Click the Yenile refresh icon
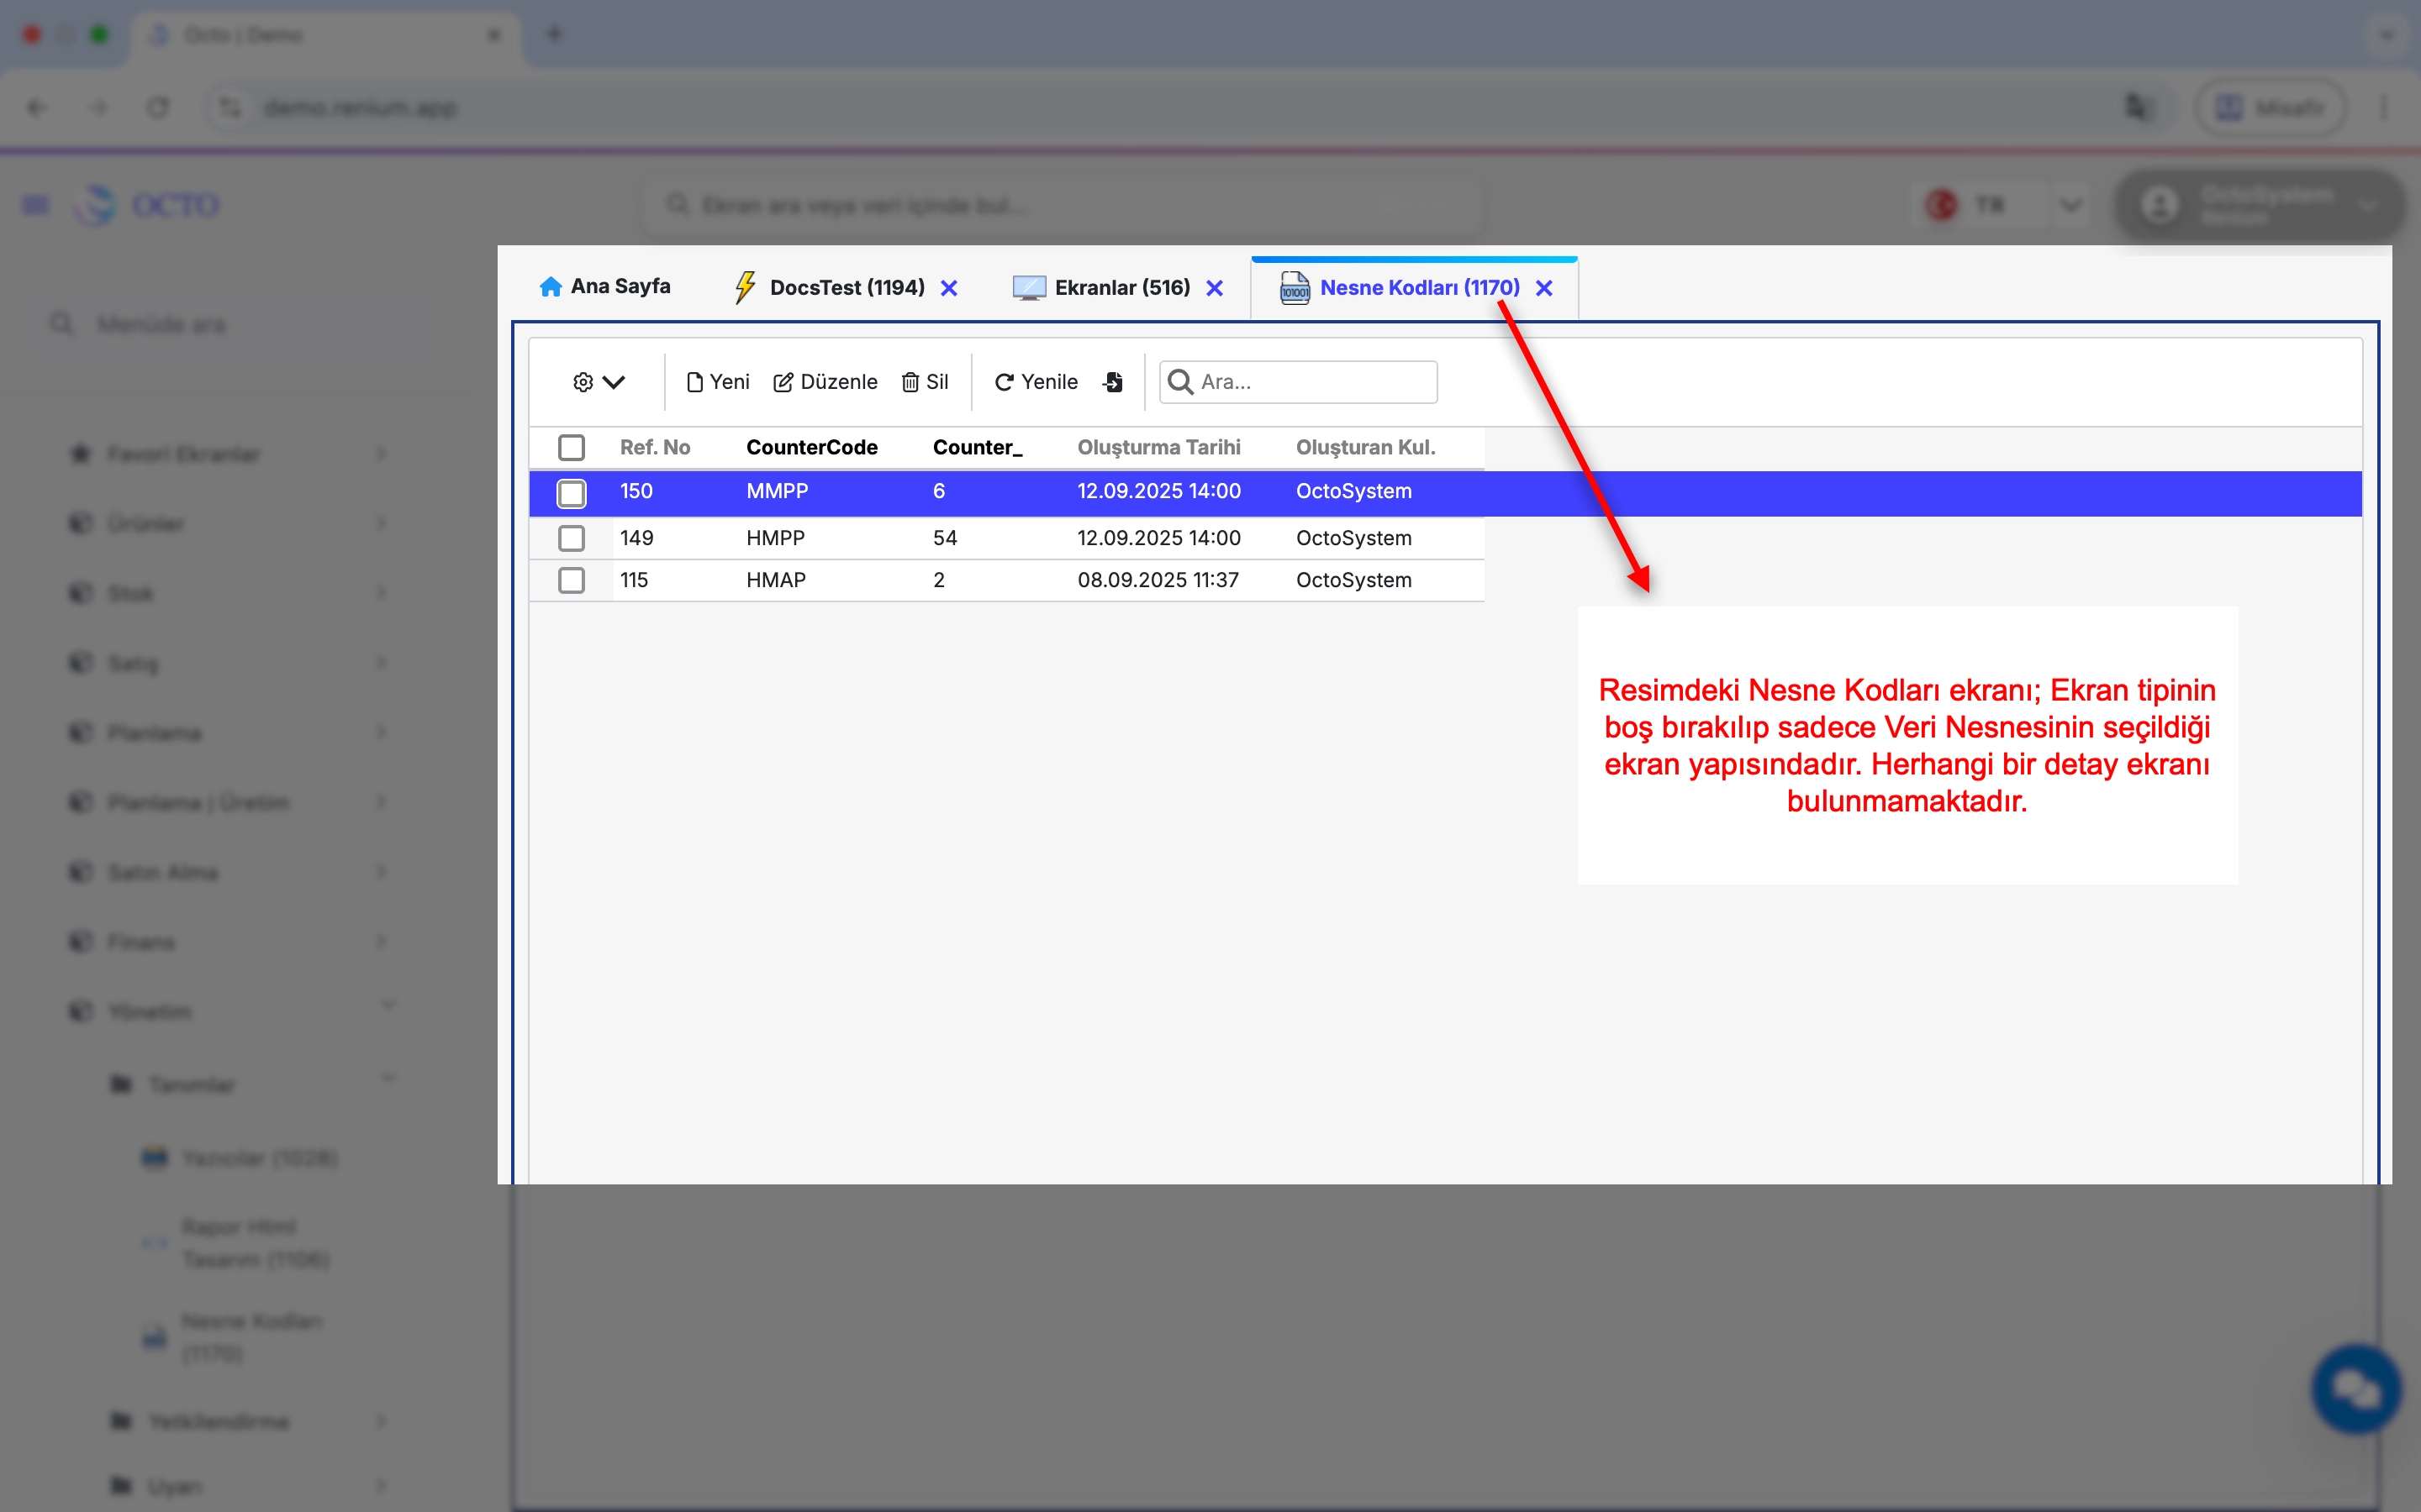Viewport: 2421px width, 1512px height. click(x=1004, y=382)
